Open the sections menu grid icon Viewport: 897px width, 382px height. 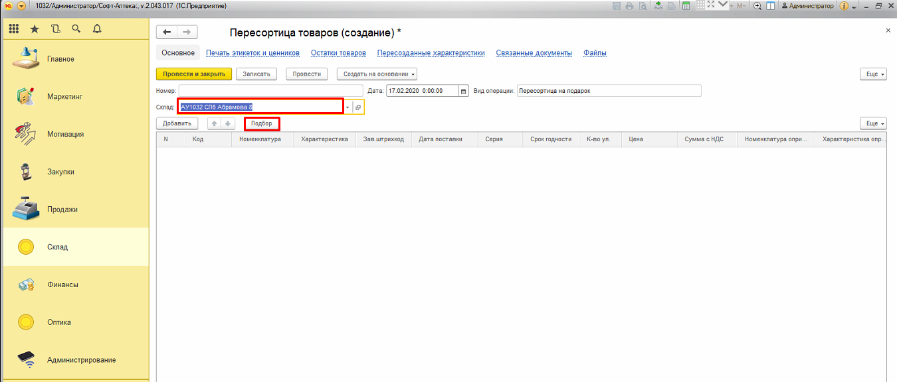[x=14, y=29]
